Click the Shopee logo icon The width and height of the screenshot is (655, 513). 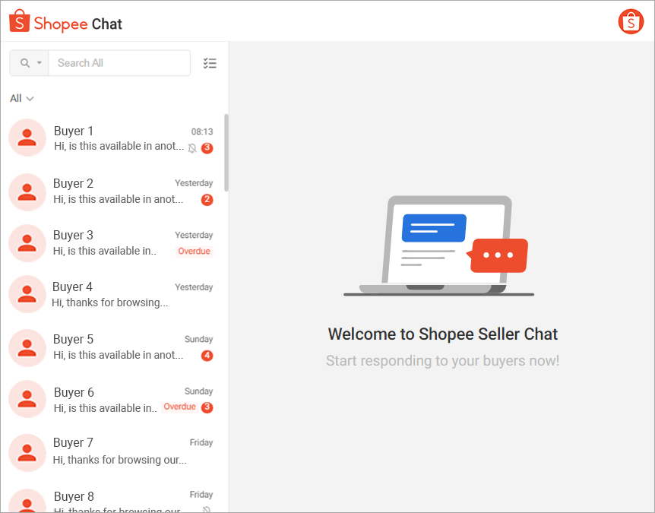coord(18,22)
